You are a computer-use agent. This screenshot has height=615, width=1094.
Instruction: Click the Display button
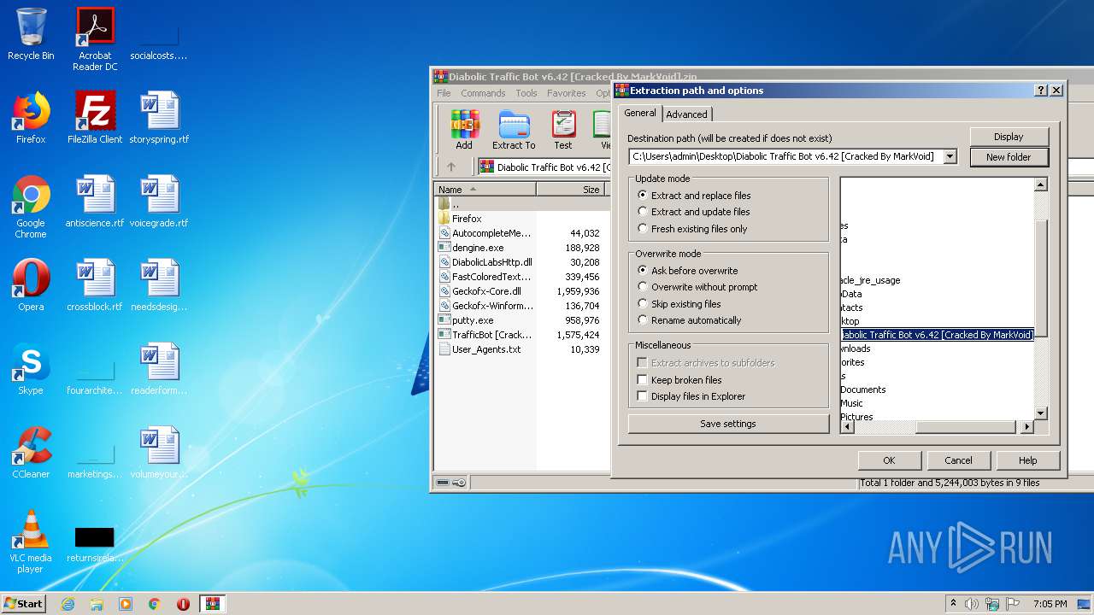[x=1009, y=137]
